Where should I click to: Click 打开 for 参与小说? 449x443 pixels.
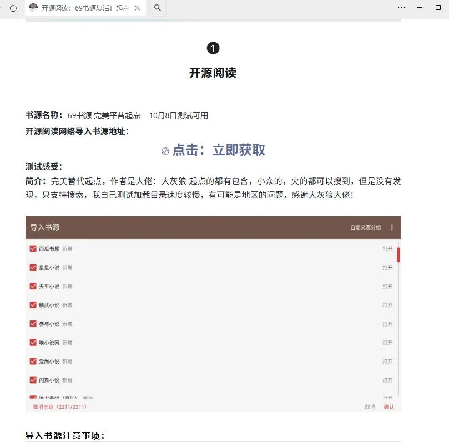coord(387,324)
